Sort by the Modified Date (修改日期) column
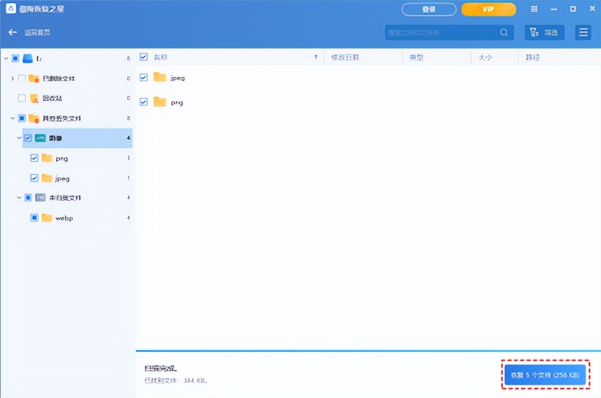The width and height of the screenshot is (601, 398). point(345,57)
